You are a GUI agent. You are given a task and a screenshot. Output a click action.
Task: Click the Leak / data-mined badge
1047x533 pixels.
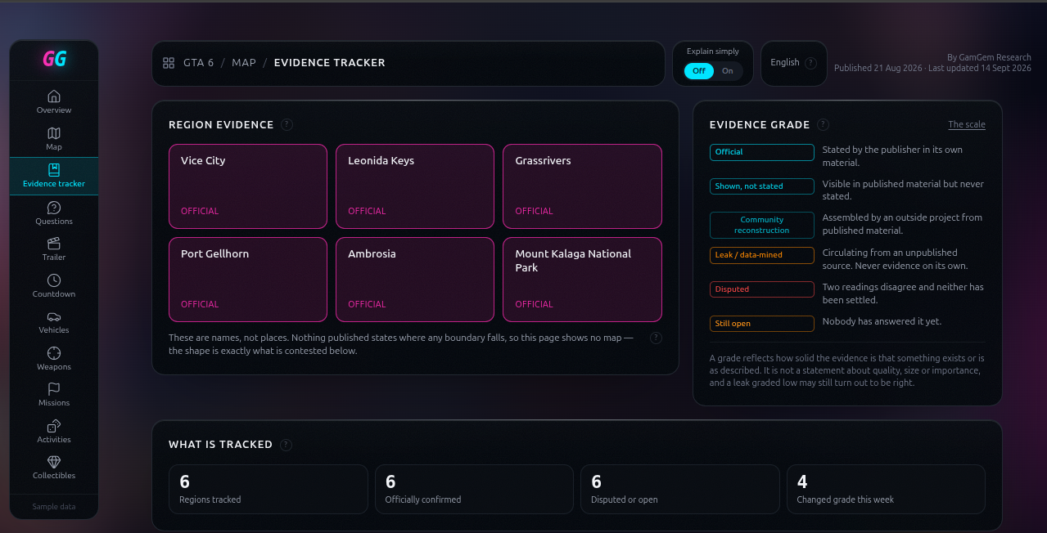click(x=761, y=255)
